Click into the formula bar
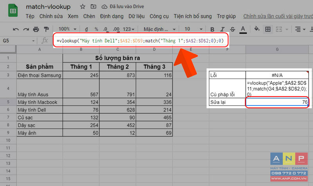Image resolution: width=313 pixels, height=186 pixels. (x=141, y=41)
